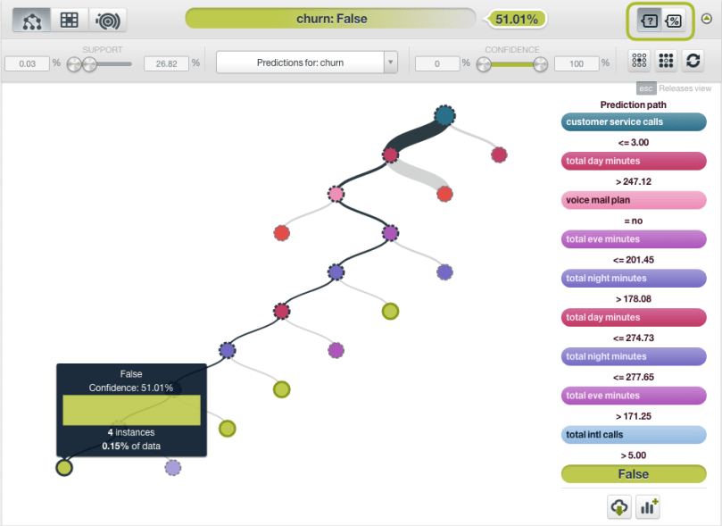
Task: Open the Predictions for: churn dropdown
Action: [299, 63]
